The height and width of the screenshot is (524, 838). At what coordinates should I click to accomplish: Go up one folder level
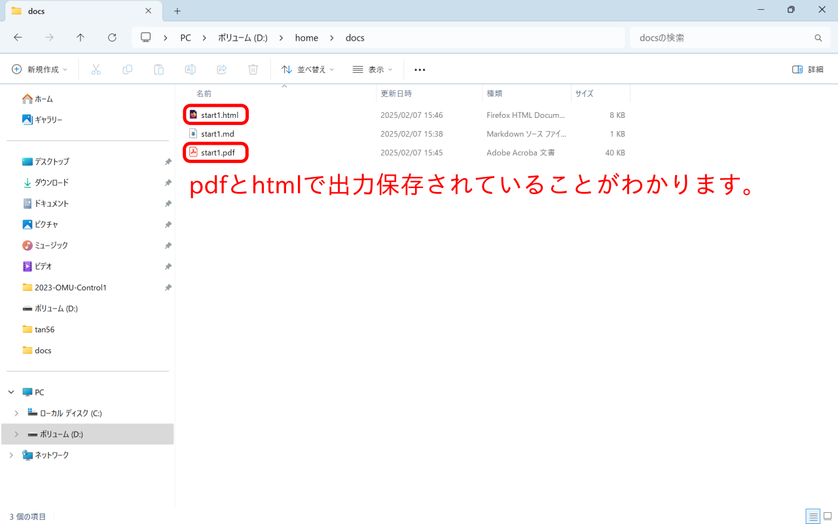click(81, 37)
